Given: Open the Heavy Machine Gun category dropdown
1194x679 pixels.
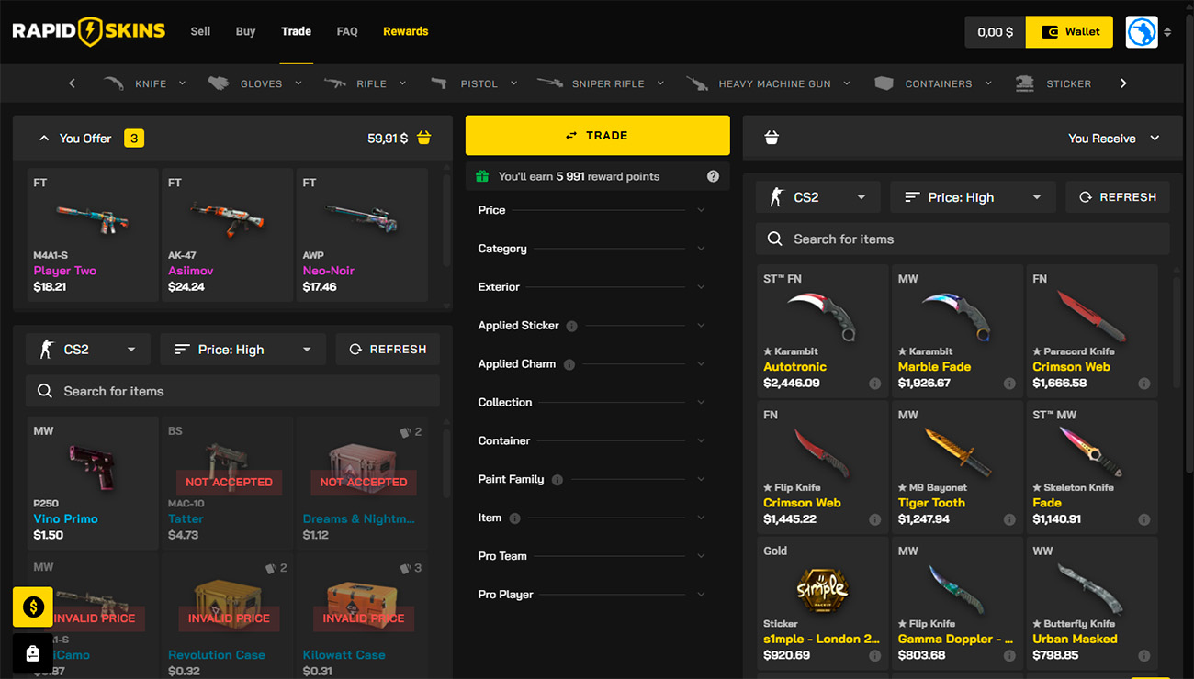Looking at the screenshot, I should tap(768, 83).
